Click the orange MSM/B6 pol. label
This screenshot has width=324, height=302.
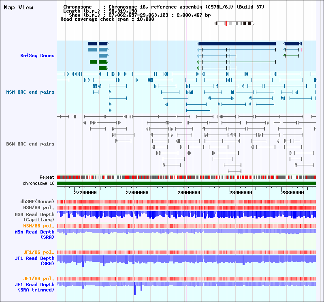point(38,226)
